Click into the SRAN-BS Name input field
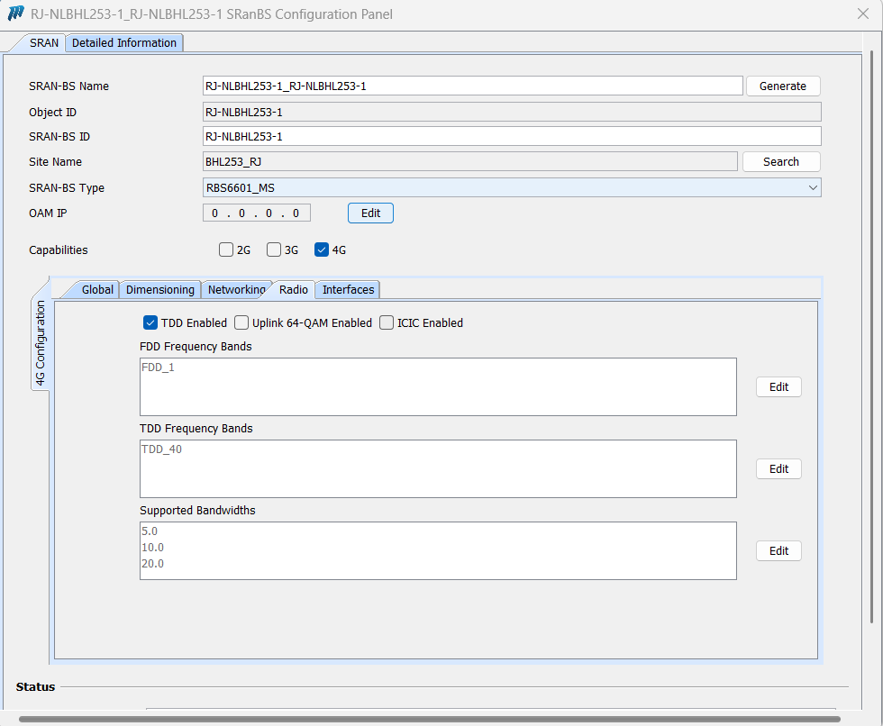883x726 pixels. coord(472,86)
